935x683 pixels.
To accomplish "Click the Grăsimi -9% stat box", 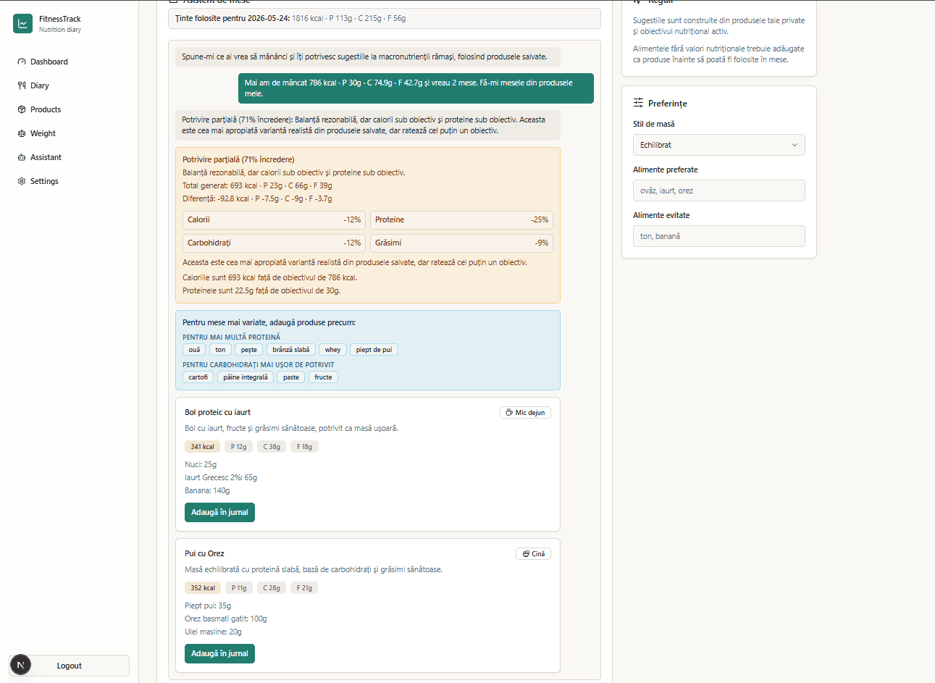I will (x=461, y=243).
